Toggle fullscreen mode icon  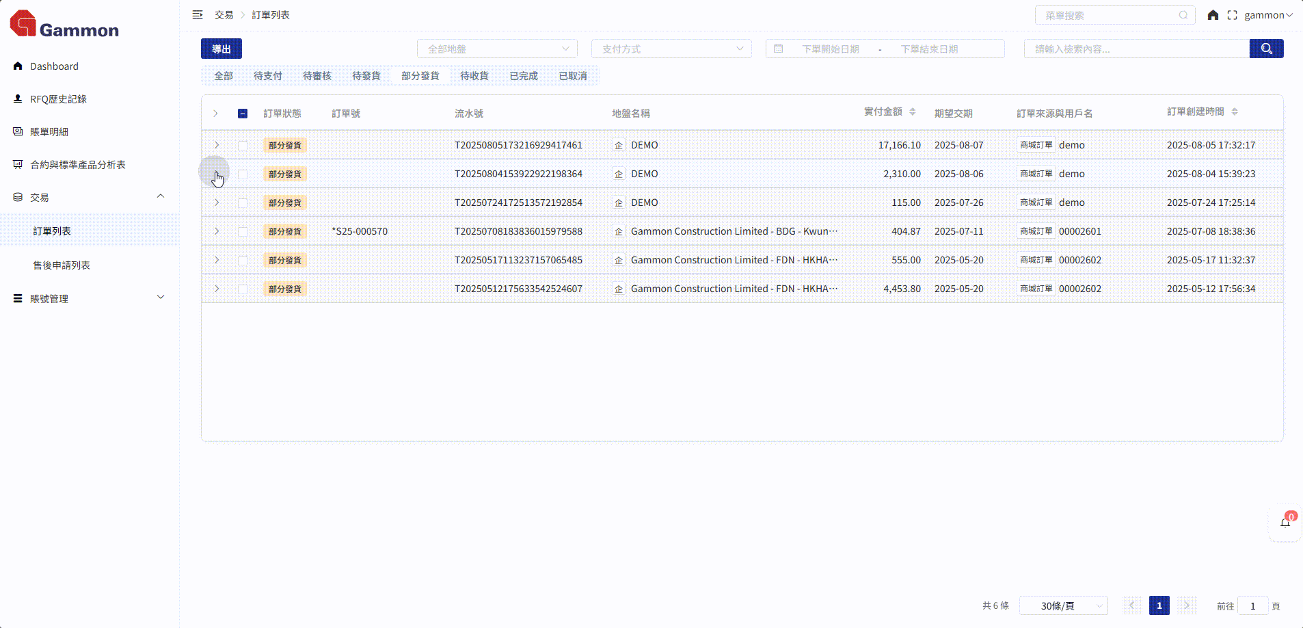coord(1232,15)
